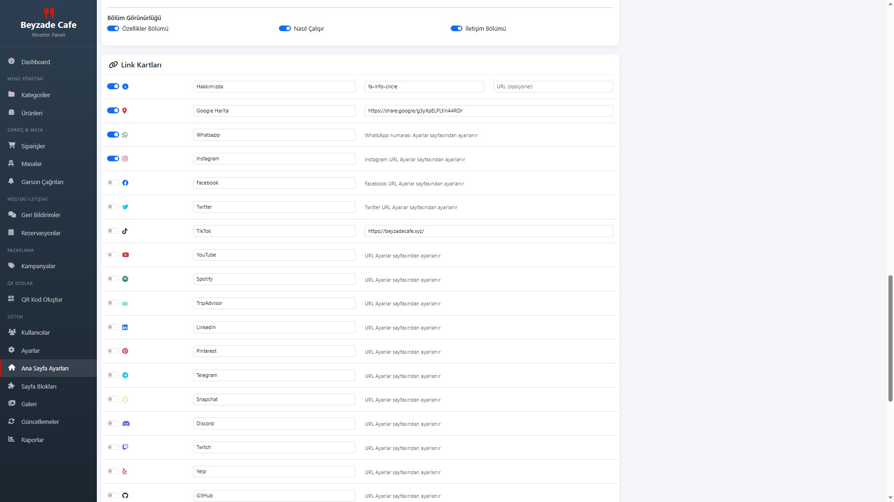Click the Google Harita URL input field

click(488, 111)
